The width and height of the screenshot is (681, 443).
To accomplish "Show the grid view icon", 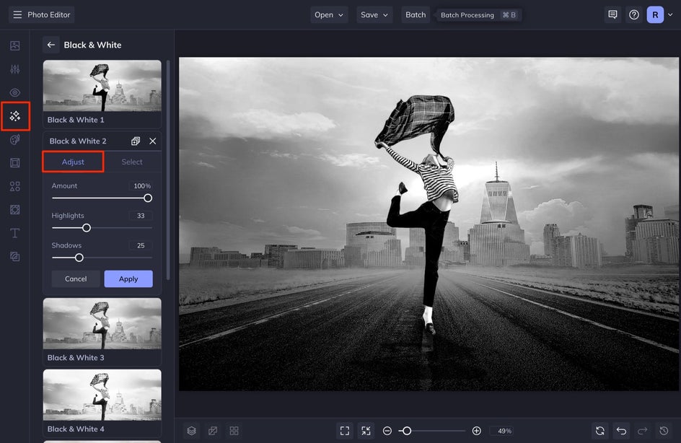I will tap(234, 431).
